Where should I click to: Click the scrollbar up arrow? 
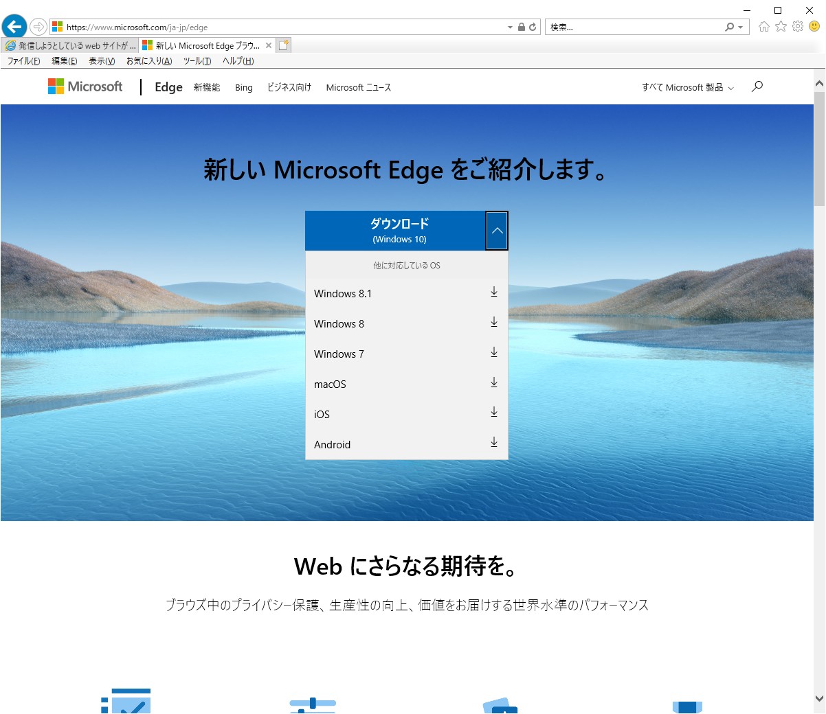coord(819,84)
